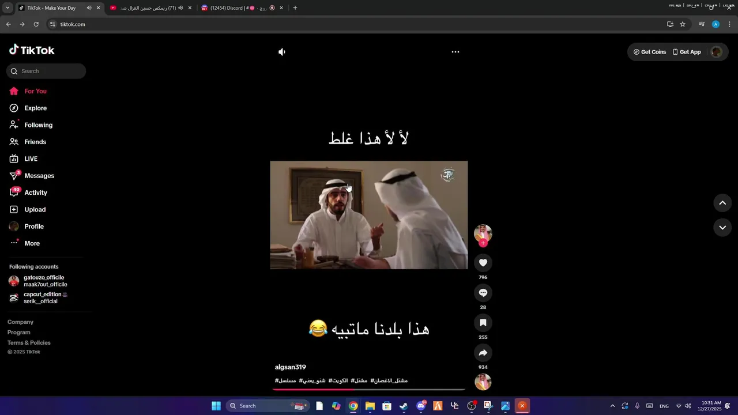Image resolution: width=738 pixels, height=415 pixels.
Task: Open Profile from the sidebar
Action: click(27, 227)
